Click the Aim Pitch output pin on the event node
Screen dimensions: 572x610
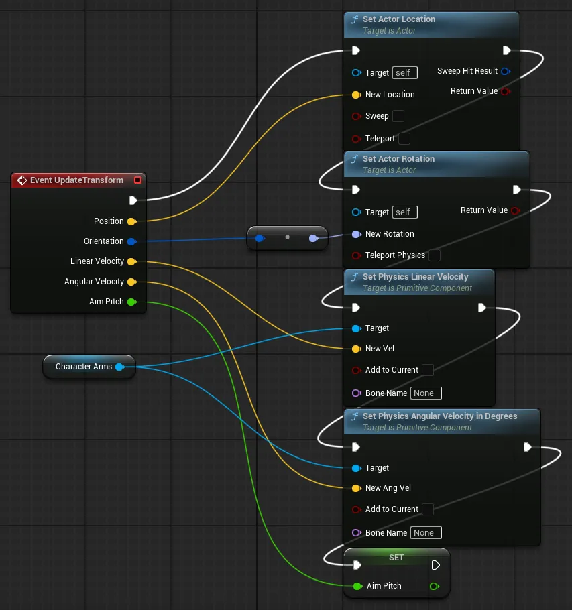(x=132, y=302)
